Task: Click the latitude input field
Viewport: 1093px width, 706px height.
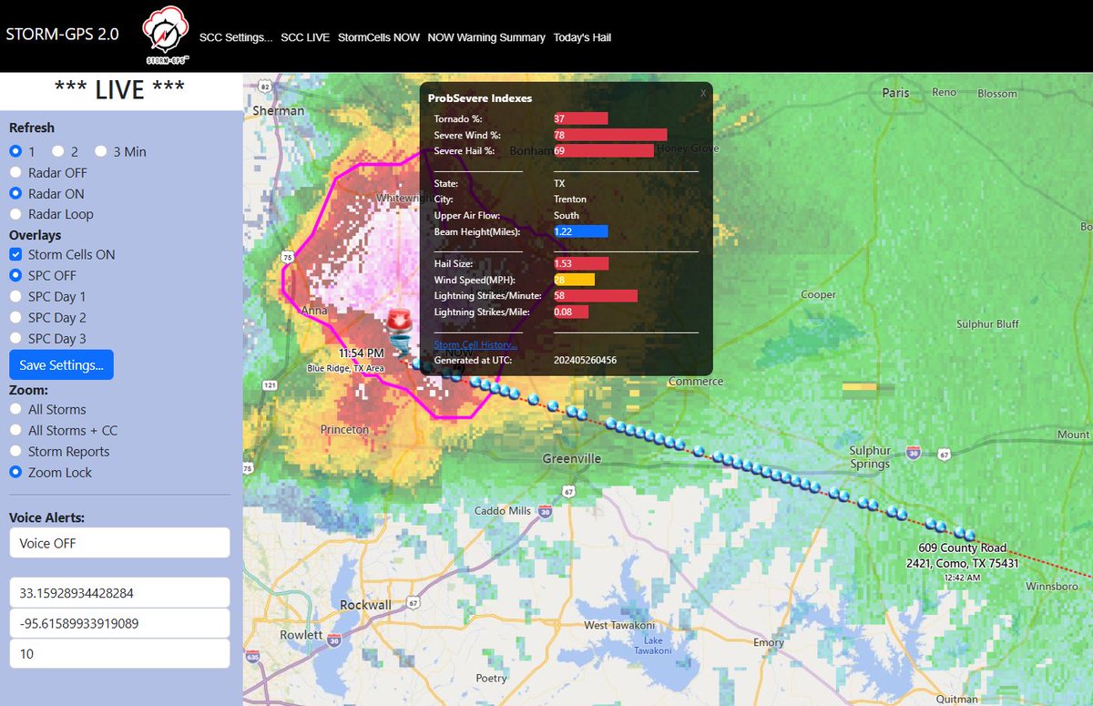Action: click(x=119, y=593)
